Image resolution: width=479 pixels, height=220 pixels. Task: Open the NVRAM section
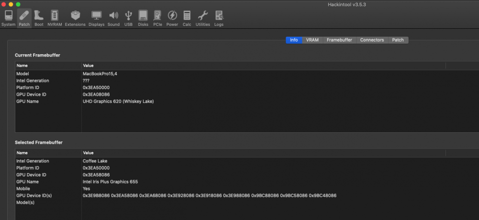[55, 18]
